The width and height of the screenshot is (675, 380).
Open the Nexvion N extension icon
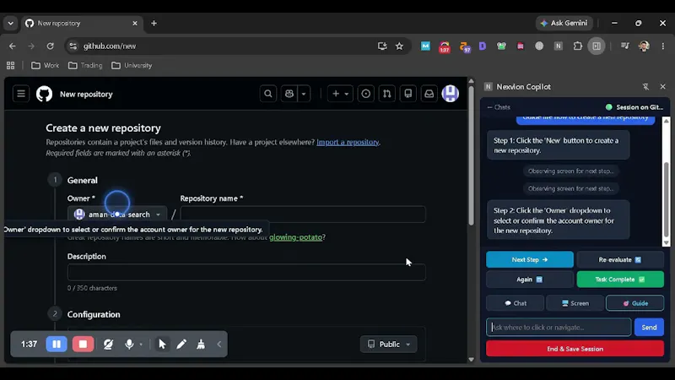pyautogui.click(x=558, y=46)
